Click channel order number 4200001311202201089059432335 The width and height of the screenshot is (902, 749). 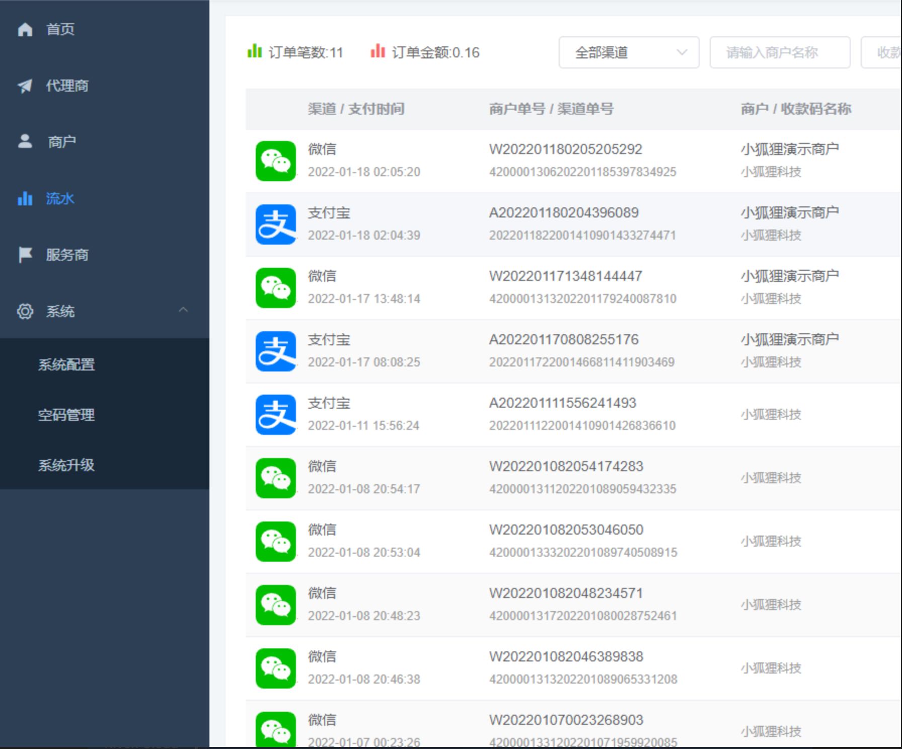click(x=582, y=489)
